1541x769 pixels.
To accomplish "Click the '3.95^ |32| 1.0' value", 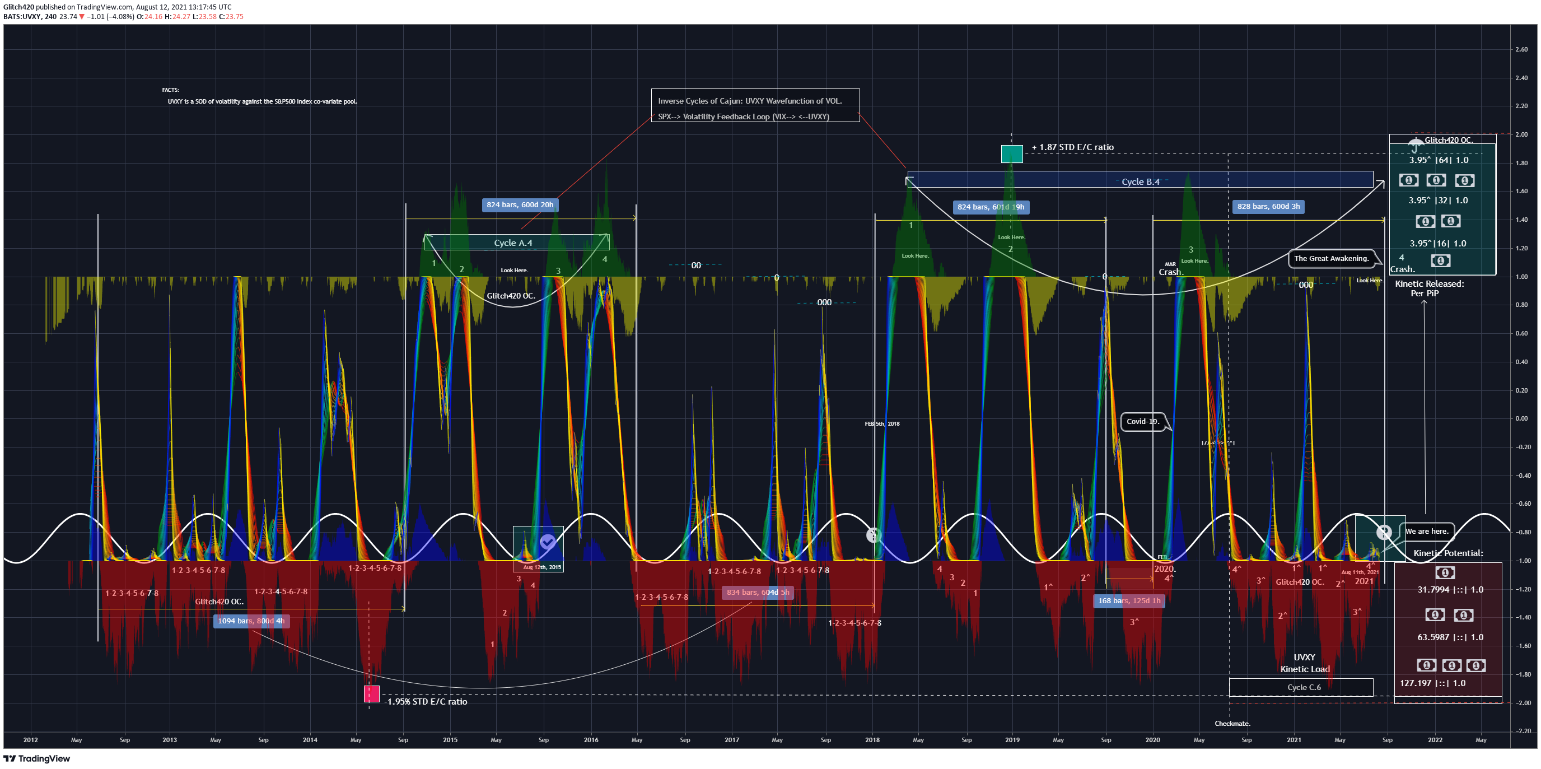I will coord(1437,201).
